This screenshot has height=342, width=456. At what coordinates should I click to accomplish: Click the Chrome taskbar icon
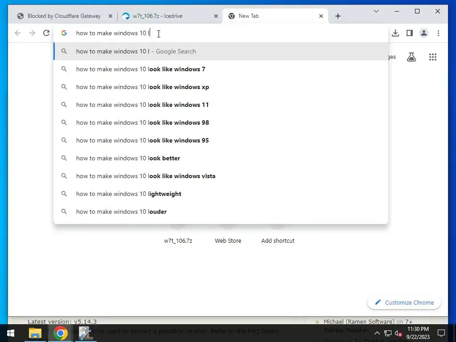pyautogui.click(x=60, y=333)
